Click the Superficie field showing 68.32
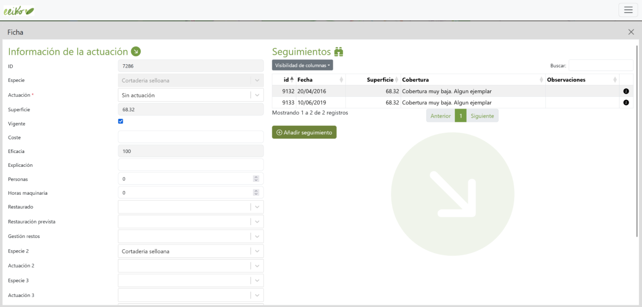This screenshot has width=642, height=307. click(190, 110)
